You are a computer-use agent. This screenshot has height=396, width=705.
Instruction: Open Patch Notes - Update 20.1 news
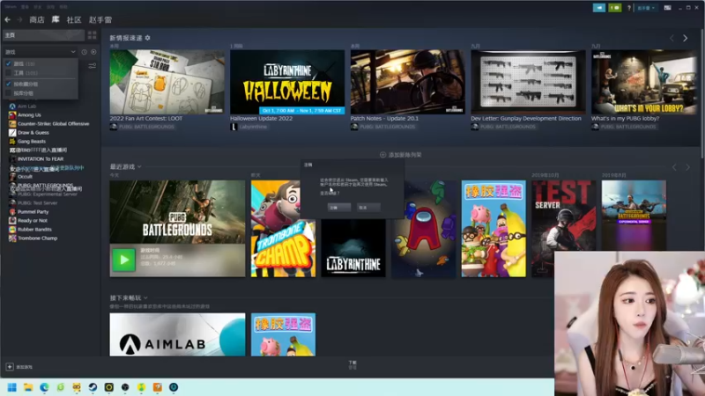[x=408, y=82]
